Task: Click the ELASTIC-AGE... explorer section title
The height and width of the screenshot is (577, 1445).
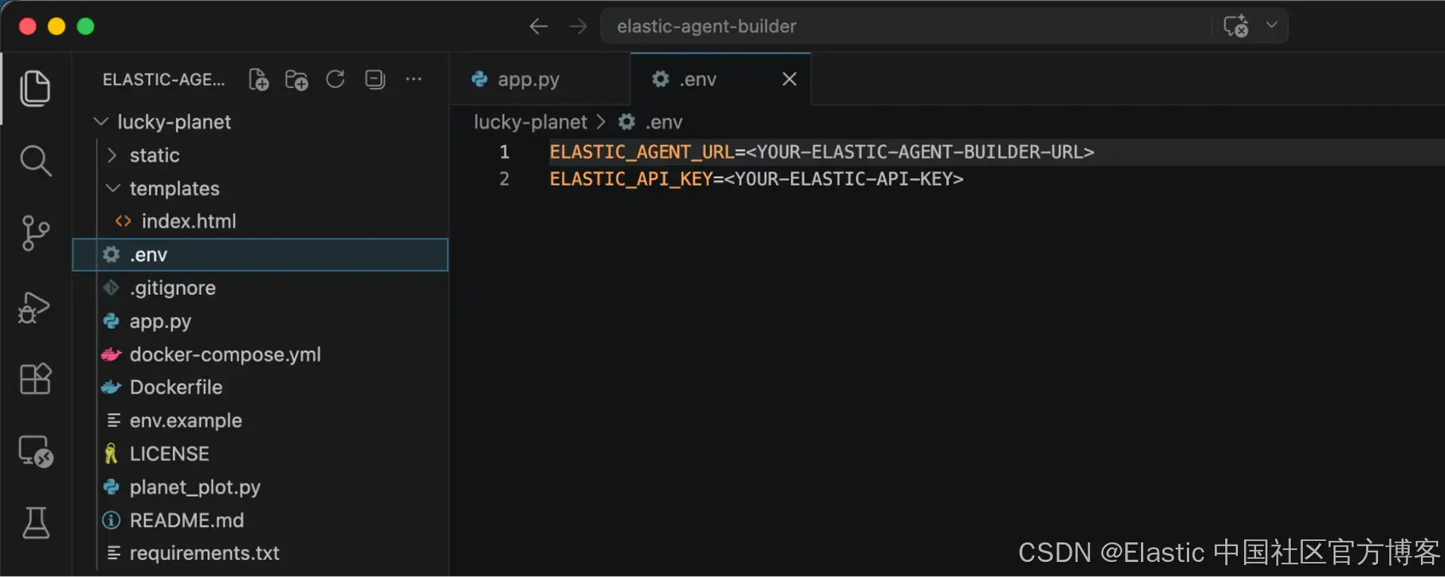Action: (163, 80)
